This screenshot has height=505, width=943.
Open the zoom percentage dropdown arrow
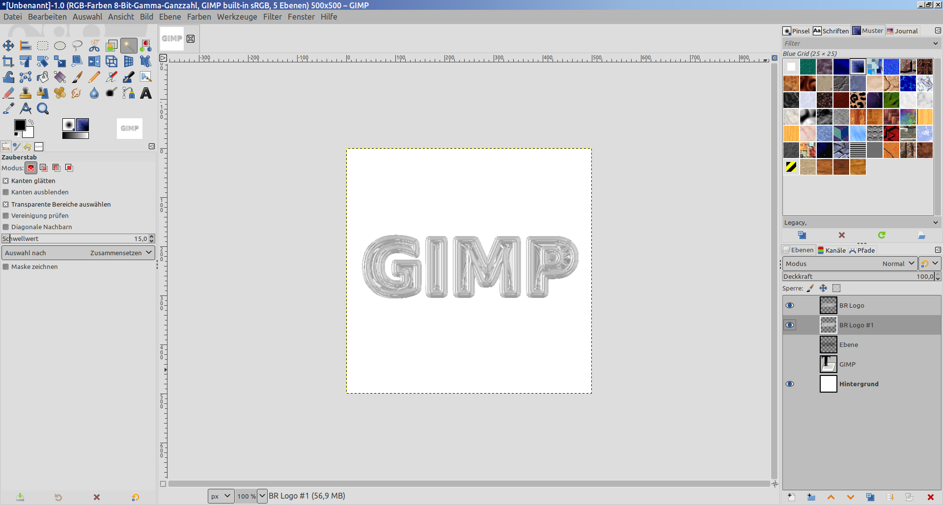262,496
